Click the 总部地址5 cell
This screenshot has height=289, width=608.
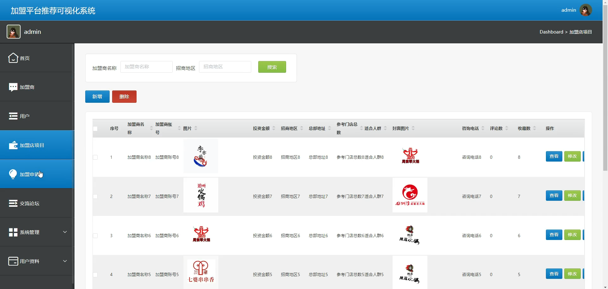[x=318, y=275]
